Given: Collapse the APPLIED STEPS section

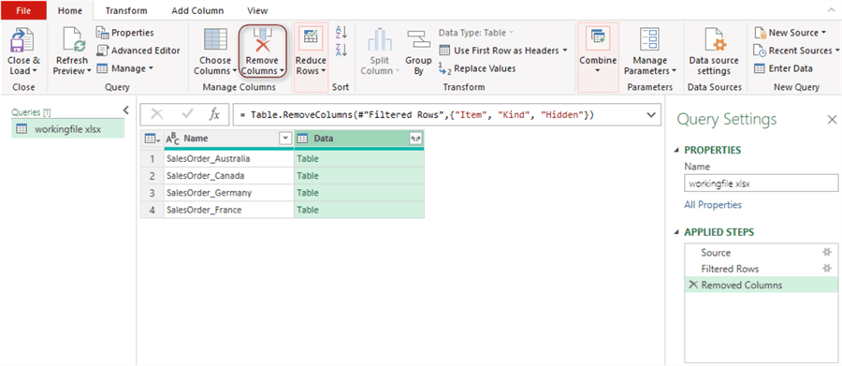Looking at the screenshot, I should (677, 232).
